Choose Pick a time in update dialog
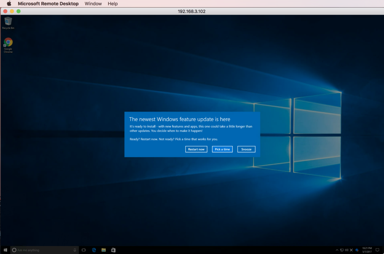This screenshot has height=254, width=384. pos(222,149)
